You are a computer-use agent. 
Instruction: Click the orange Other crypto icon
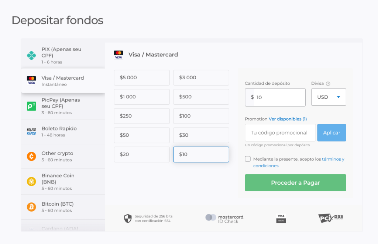tap(31, 156)
